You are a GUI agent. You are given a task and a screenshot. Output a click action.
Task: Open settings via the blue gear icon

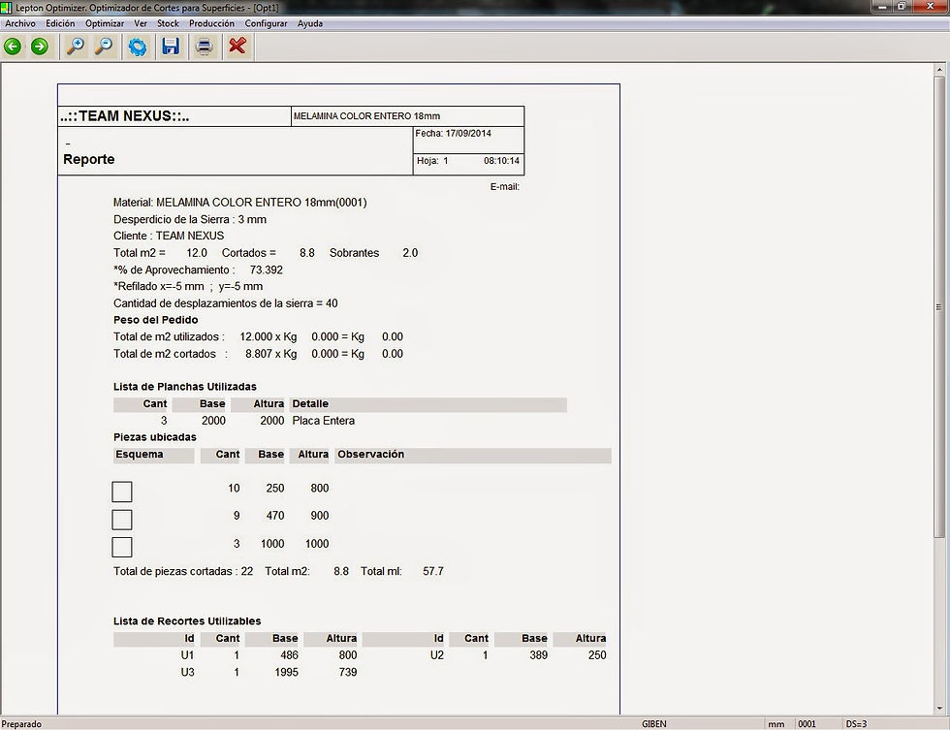pos(138,47)
